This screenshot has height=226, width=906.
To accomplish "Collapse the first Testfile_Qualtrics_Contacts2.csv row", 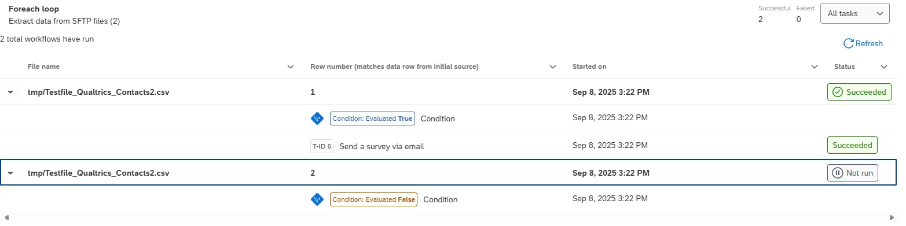I will pos(10,92).
